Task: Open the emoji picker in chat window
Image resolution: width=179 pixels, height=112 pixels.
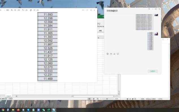Action: [107, 54]
